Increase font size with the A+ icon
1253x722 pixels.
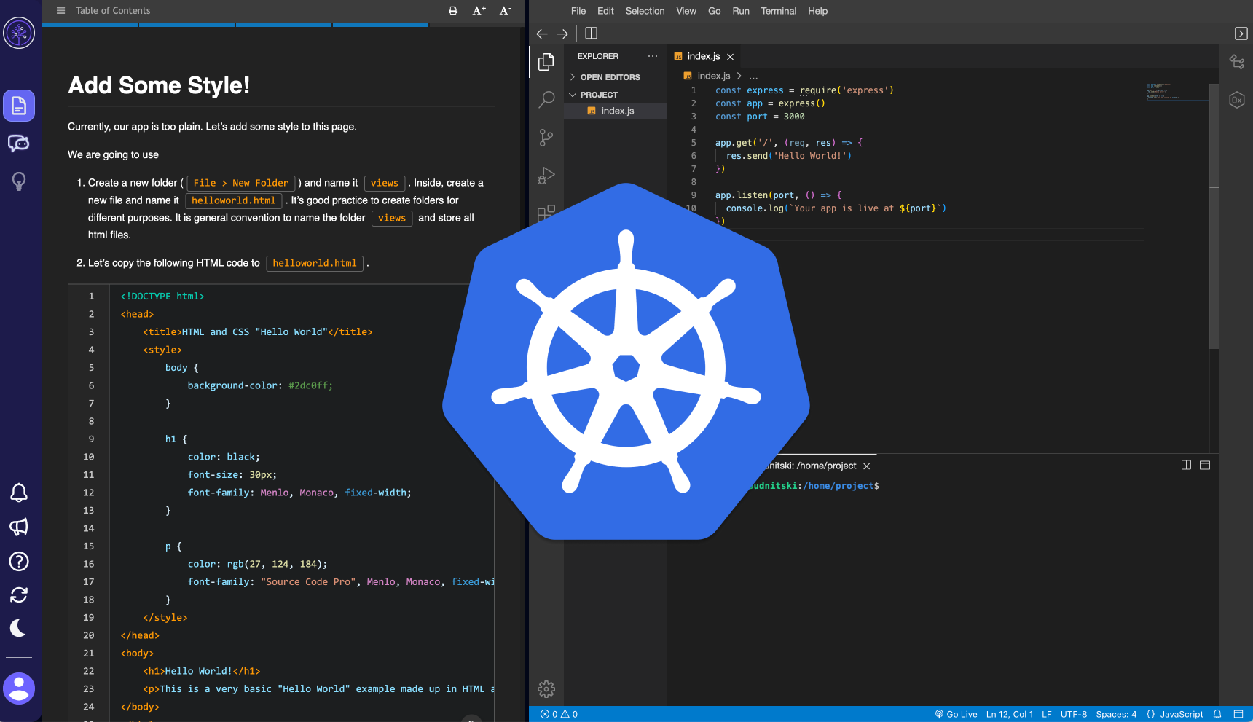[479, 11]
